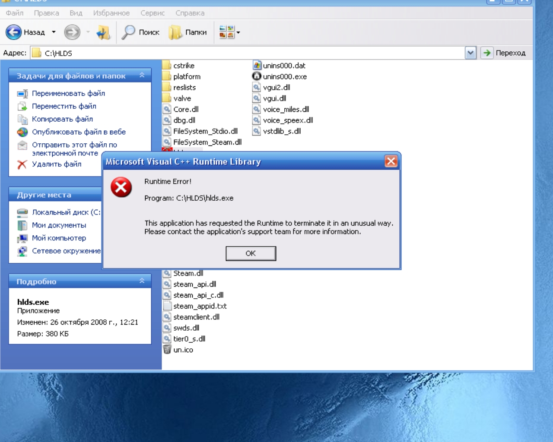Select the un.ico recycle bin icon
Screen dimensions: 553x442
[167, 350]
